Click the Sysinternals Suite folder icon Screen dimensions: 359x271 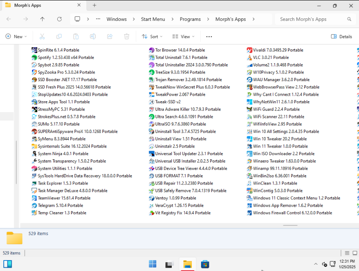pos(34,146)
